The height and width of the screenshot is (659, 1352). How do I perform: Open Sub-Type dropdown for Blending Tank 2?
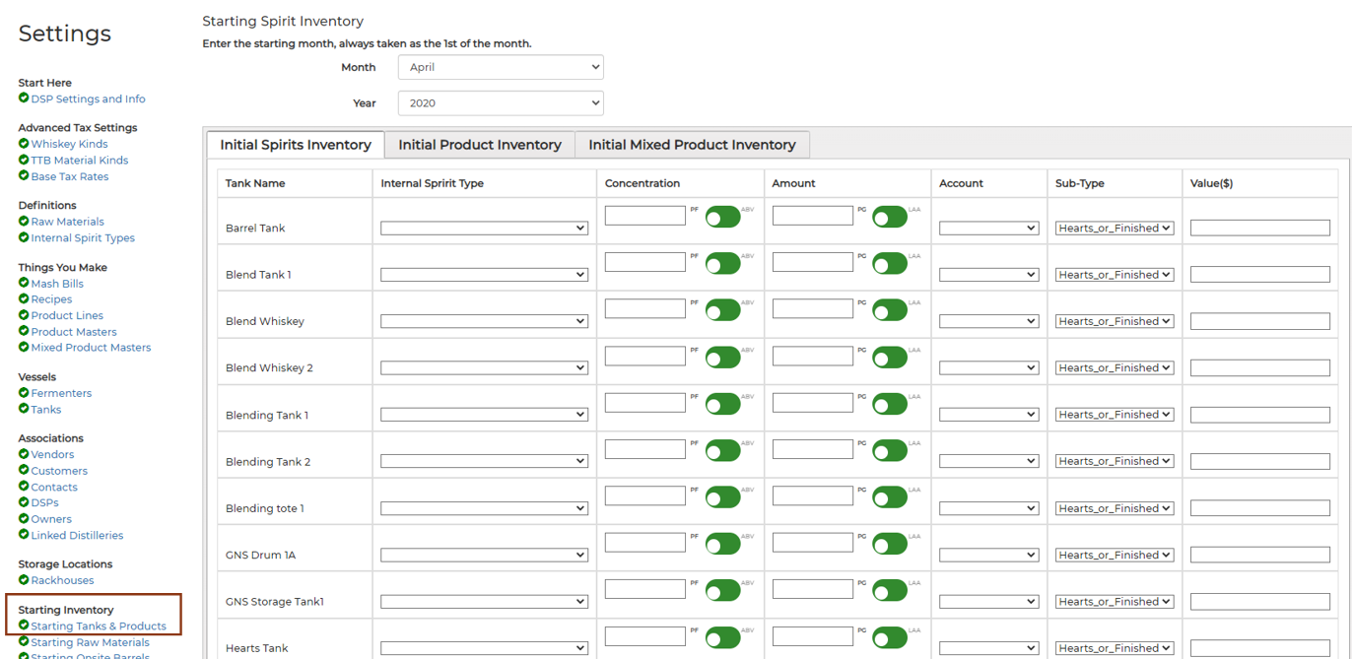1114,461
